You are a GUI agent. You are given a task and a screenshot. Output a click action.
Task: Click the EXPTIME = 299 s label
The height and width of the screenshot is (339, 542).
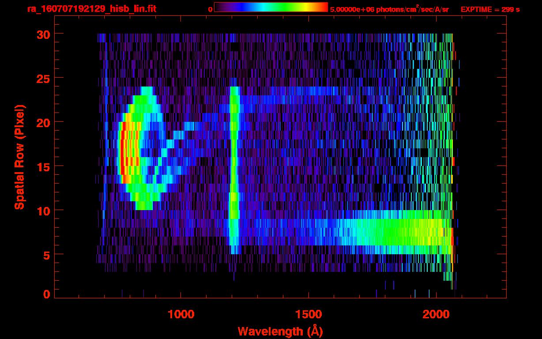tap(490, 9)
